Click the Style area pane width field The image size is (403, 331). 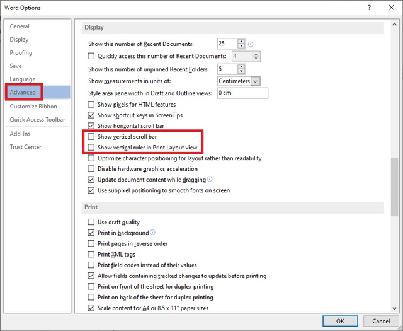242,93
